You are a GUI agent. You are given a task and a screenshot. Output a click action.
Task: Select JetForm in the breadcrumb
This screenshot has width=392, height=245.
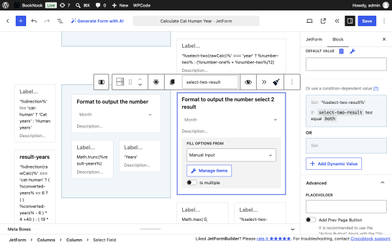[17, 240]
